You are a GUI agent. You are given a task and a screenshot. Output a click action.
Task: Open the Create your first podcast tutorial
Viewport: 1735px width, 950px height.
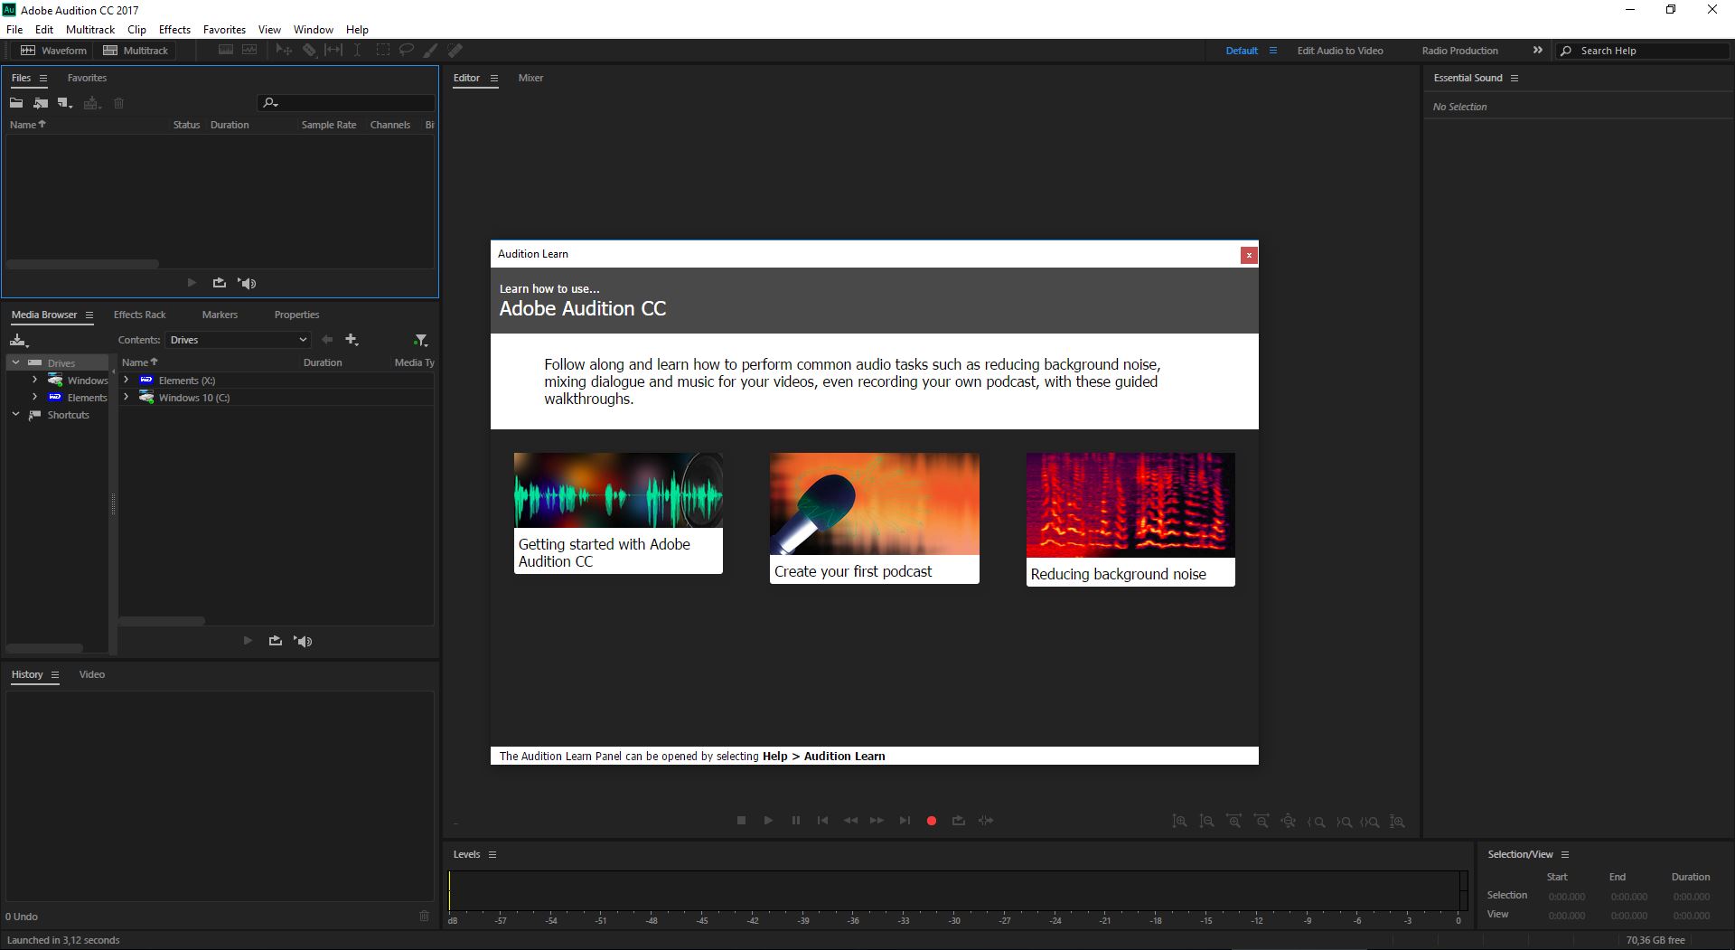click(874, 518)
